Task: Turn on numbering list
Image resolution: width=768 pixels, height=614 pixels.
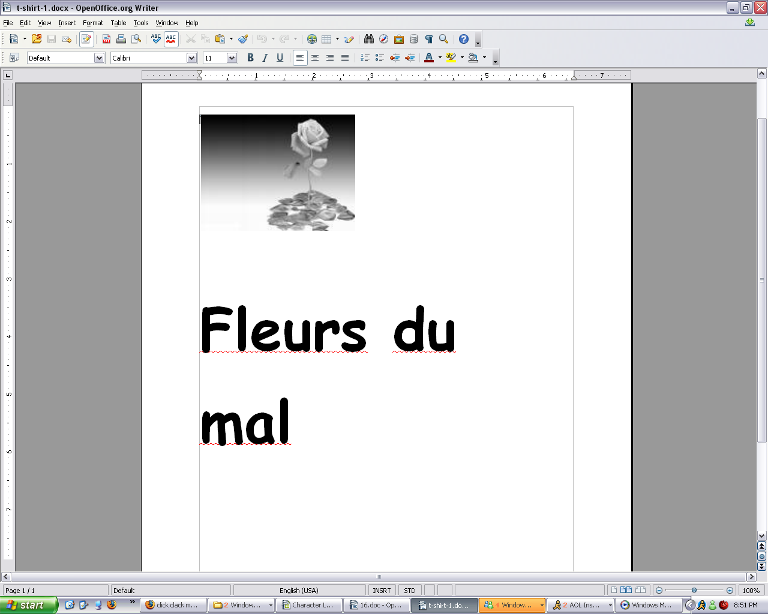Action: [x=365, y=58]
